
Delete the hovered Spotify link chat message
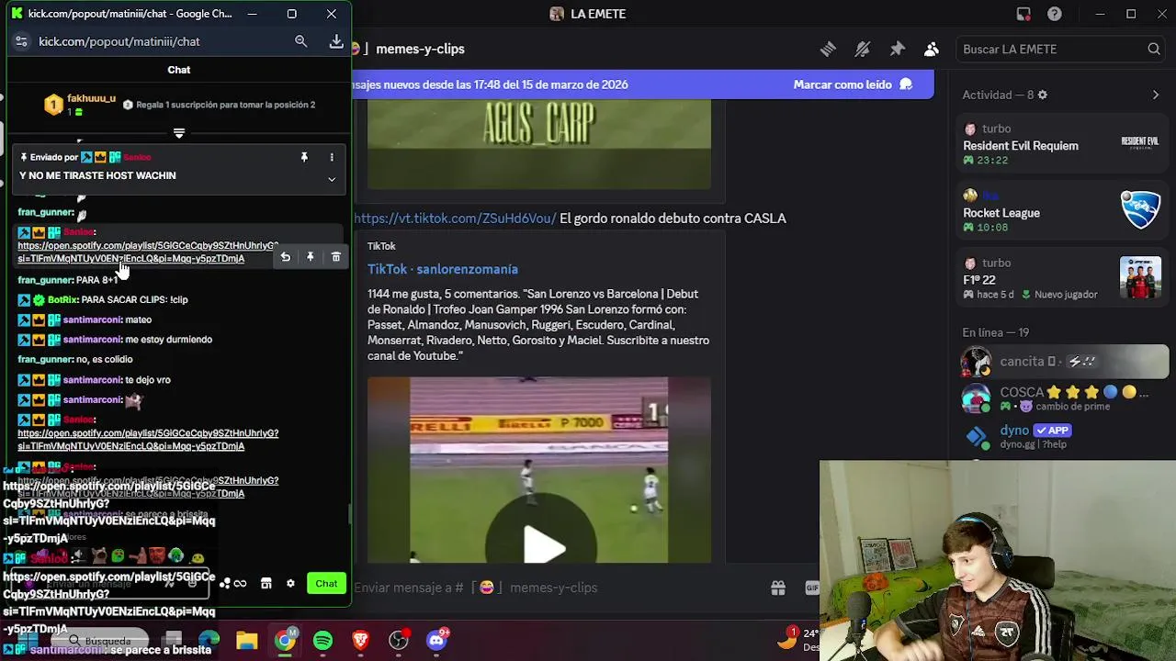coord(336,257)
